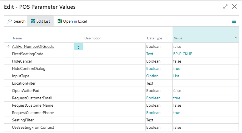This screenshot has height=133, width=242.
Task: Click the Data Type column header
Action: tap(155, 38)
